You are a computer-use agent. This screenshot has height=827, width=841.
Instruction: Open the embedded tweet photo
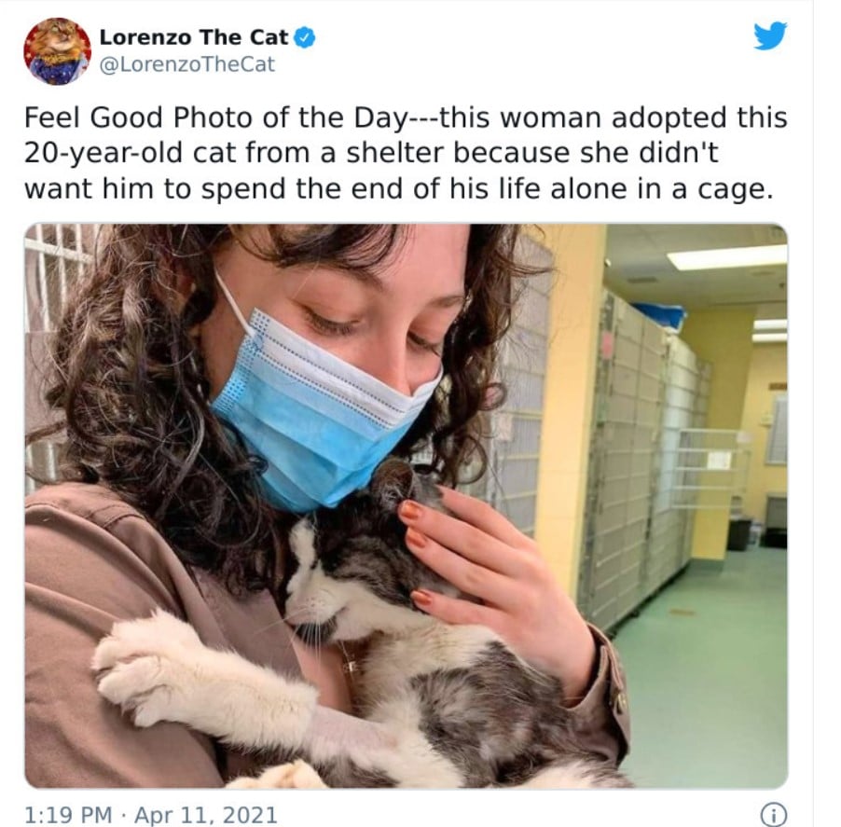[406, 505]
